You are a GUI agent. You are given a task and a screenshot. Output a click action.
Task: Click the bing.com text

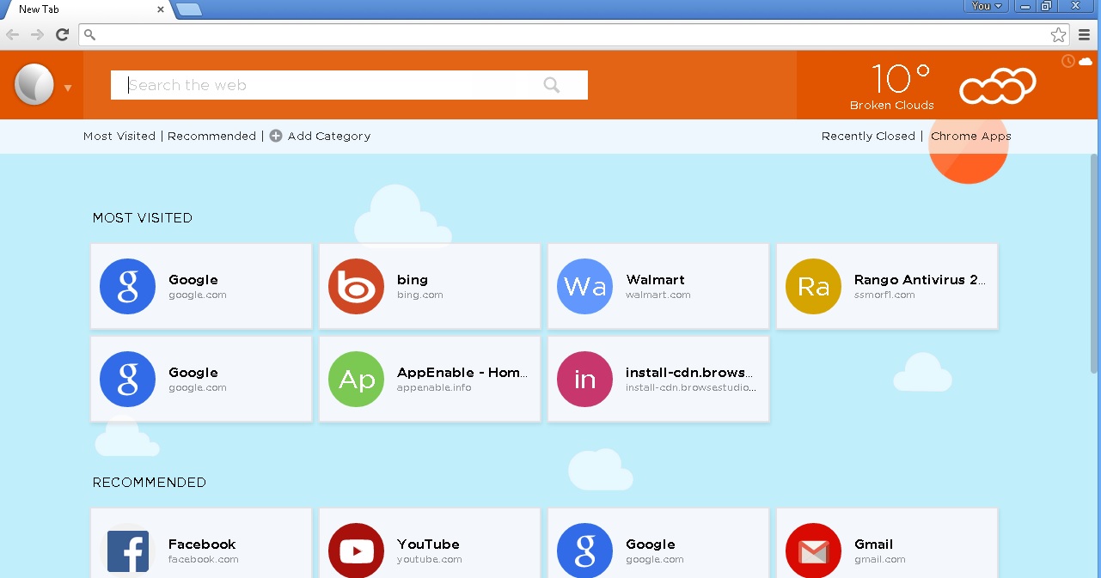(420, 295)
